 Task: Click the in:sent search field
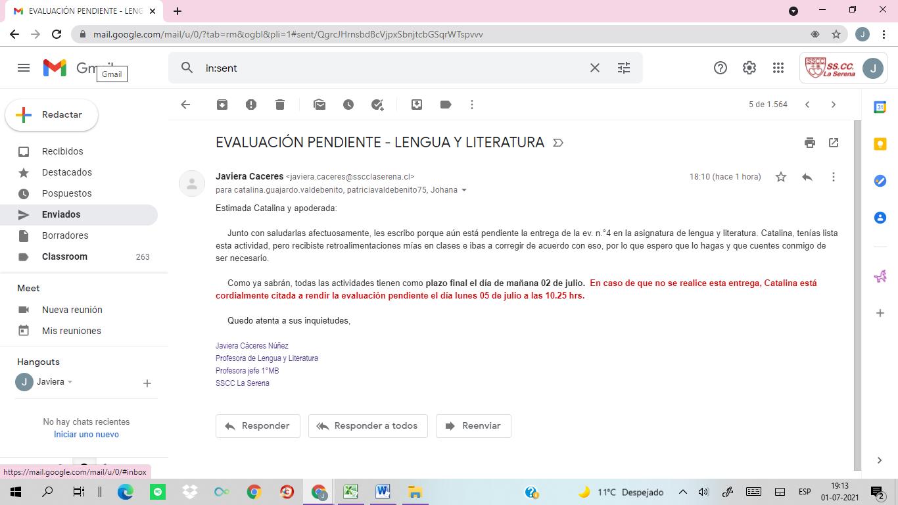coord(394,68)
